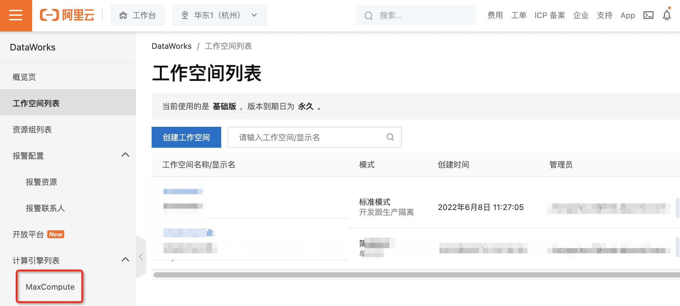680x306 pixels.
Task: Open the 华东1（杭州）region dropdown
Action: (219, 15)
